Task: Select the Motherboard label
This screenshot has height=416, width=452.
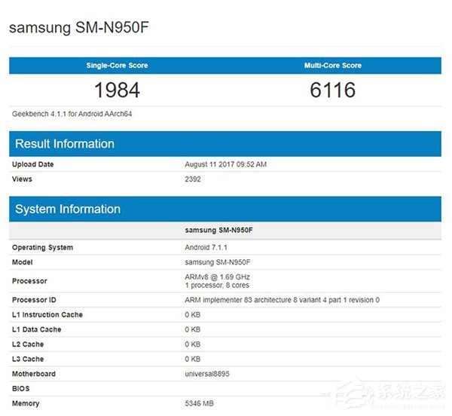Action: (x=34, y=374)
